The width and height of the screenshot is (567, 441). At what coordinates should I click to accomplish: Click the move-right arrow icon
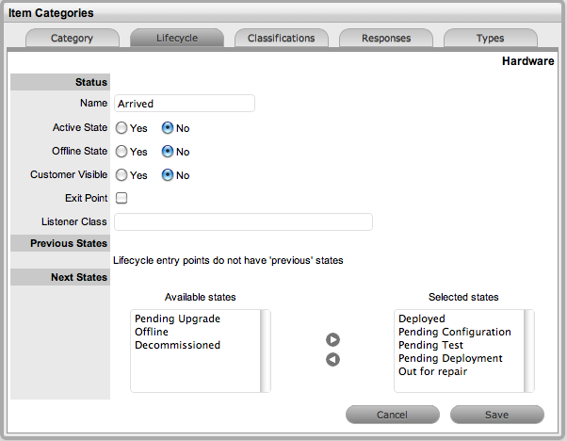(332, 340)
